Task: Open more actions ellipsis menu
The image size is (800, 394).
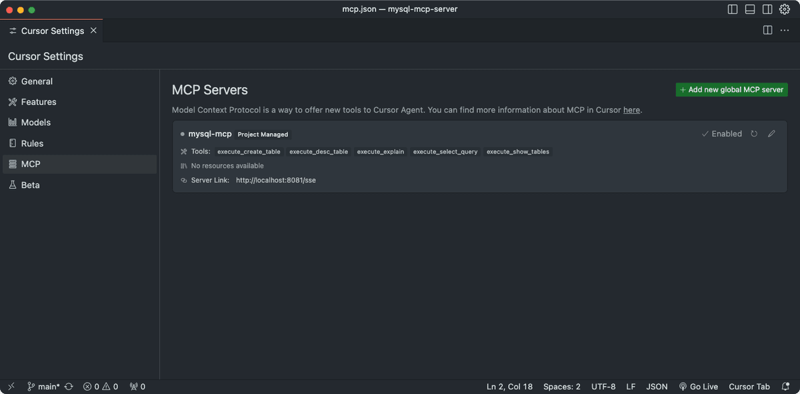Action: tap(785, 31)
